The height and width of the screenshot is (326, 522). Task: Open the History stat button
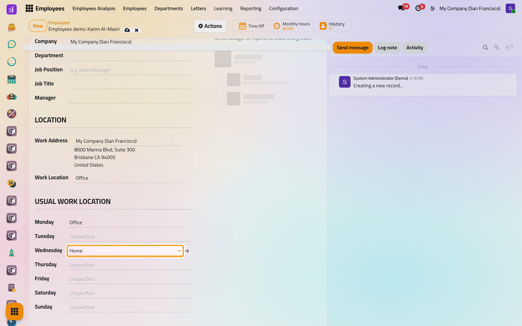coord(333,26)
